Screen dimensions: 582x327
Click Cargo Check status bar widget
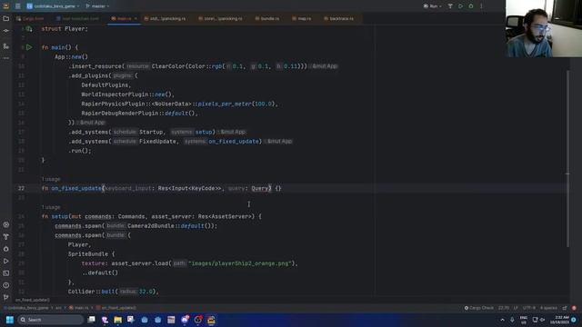click(479, 308)
